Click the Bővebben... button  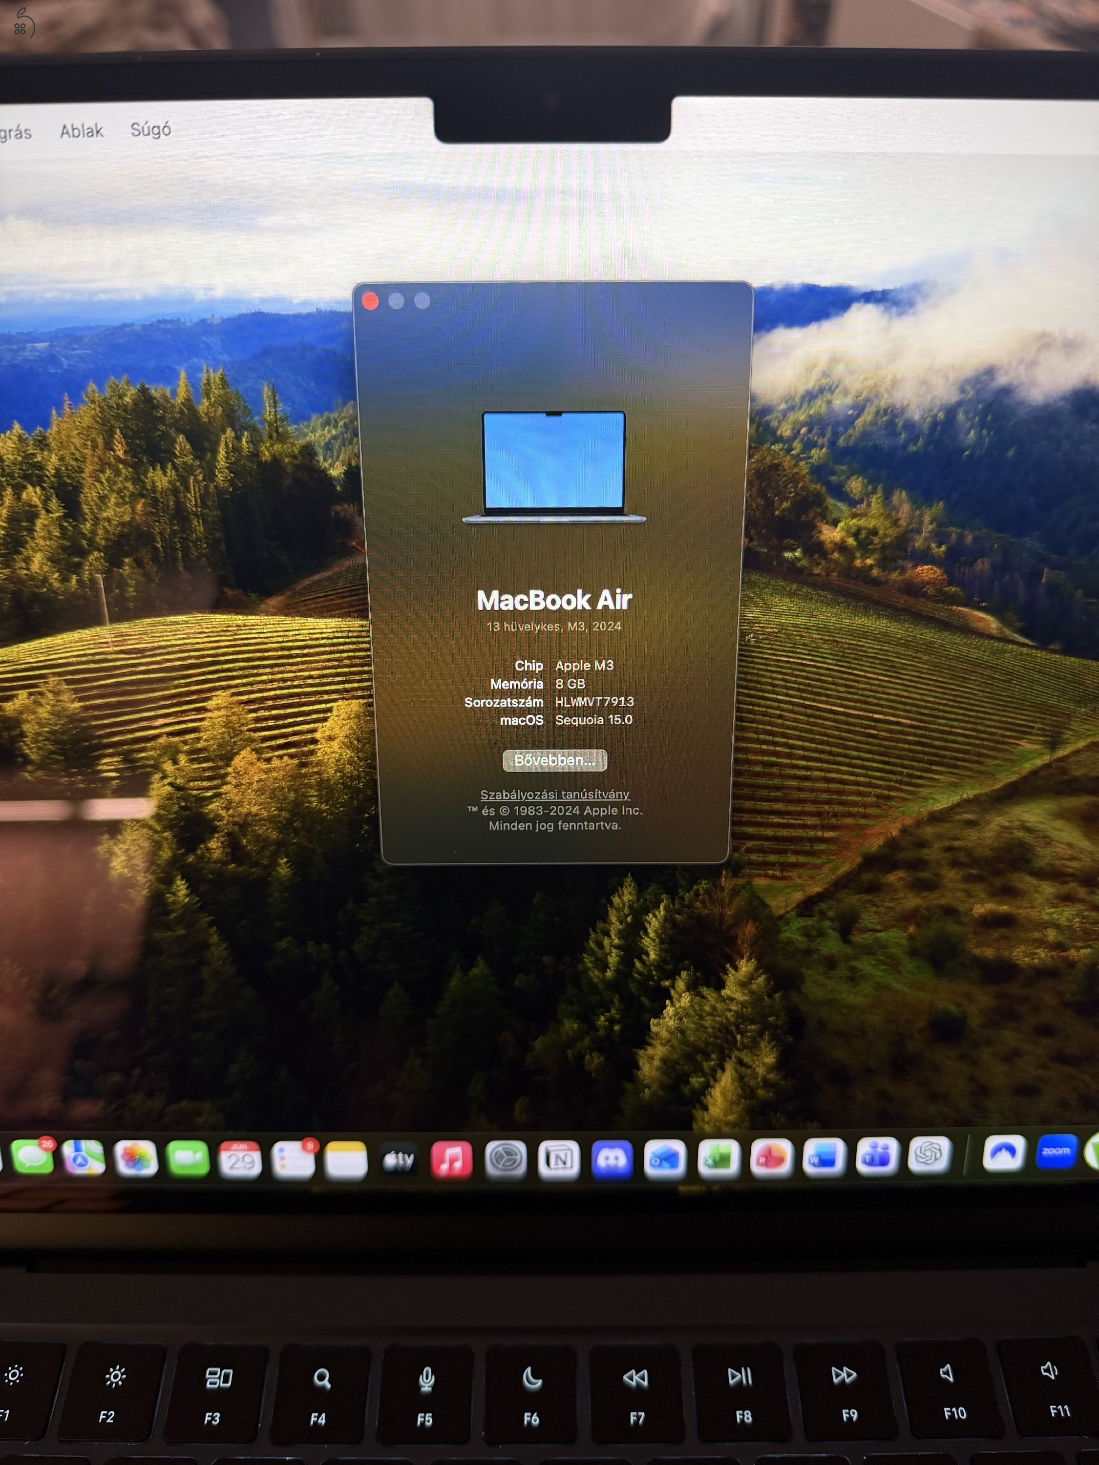554,760
